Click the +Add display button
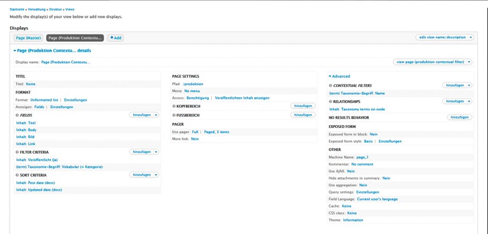The image size is (488, 234). pyautogui.click(x=115, y=38)
